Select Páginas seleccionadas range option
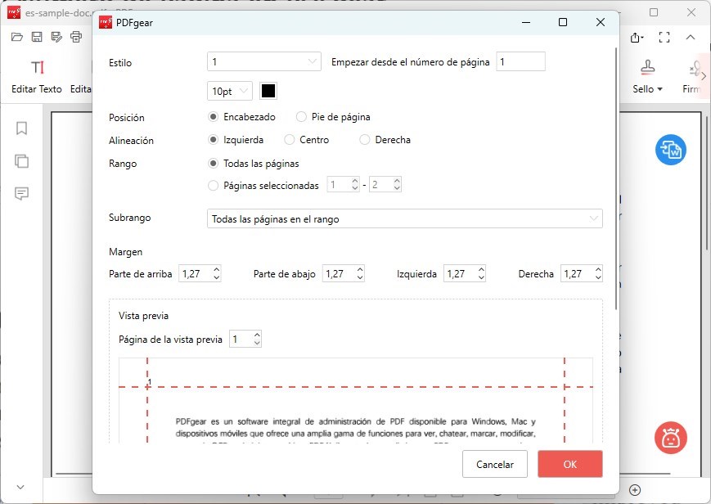Viewport: 711px width, 504px height. click(x=214, y=186)
